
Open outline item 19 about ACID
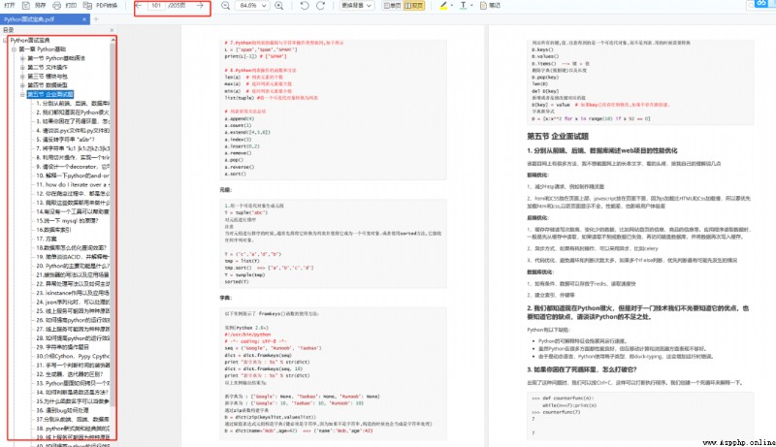73,257
